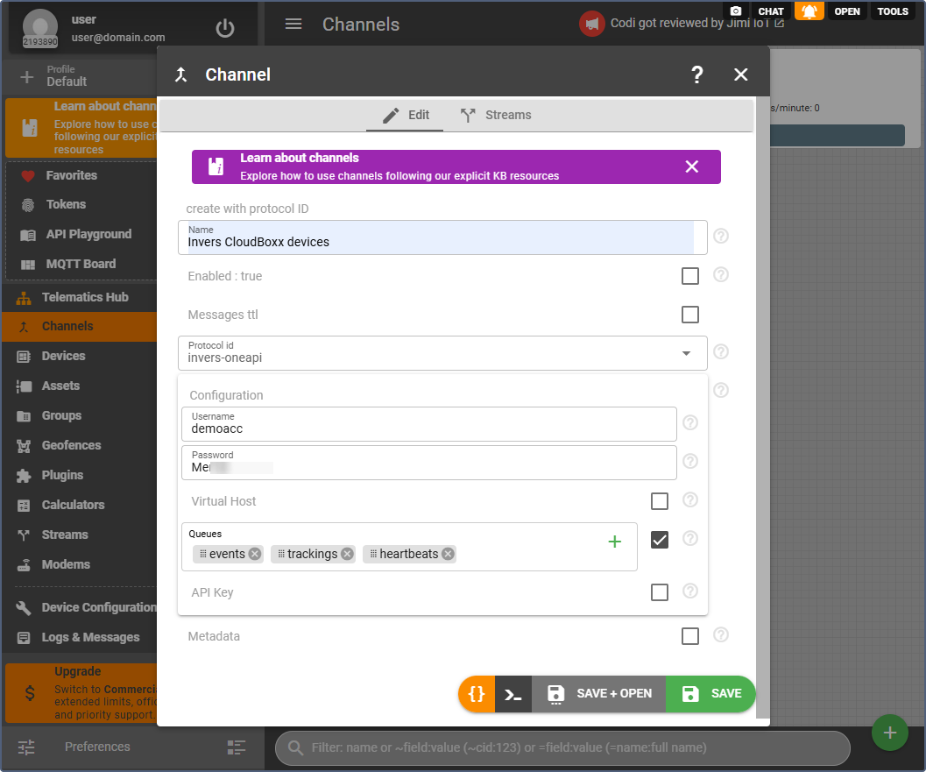Image resolution: width=926 pixels, height=772 pixels.
Task: Expand the Protocol id dropdown
Action: click(x=685, y=353)
